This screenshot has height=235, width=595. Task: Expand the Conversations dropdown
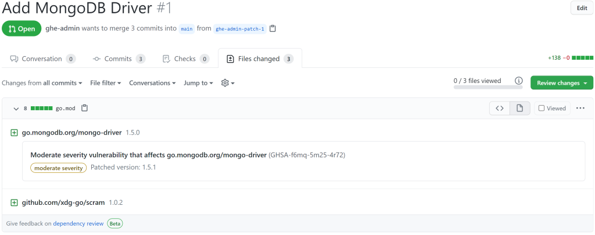pyautogui.click(x=152, y=83)
